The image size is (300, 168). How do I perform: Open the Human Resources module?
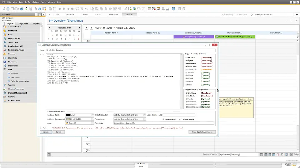16,89
